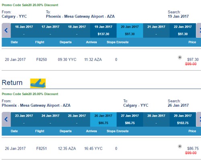Pick the 21 Jan 2017 departure date tab
Viewport: 201px width, 160px height.
(x=156, y=30)
